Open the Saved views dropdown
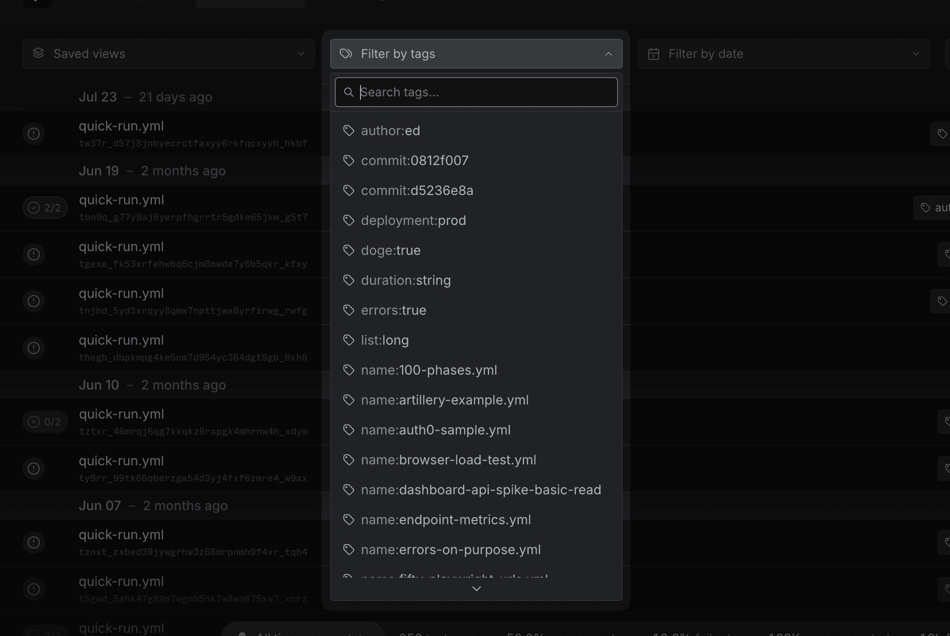950x636 pixels. point(169,54)
